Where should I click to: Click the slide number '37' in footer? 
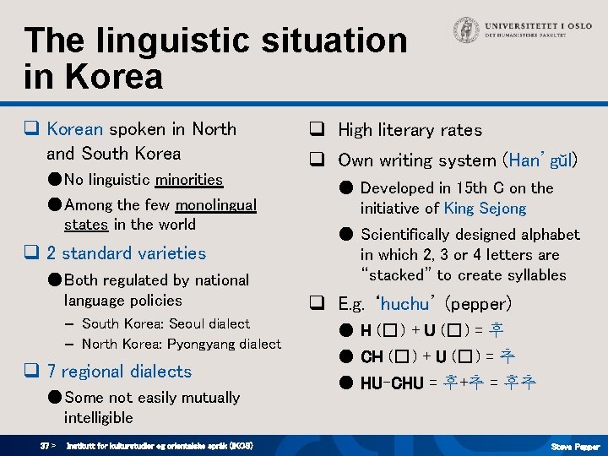pyautogui.click(x=45, y=446)
